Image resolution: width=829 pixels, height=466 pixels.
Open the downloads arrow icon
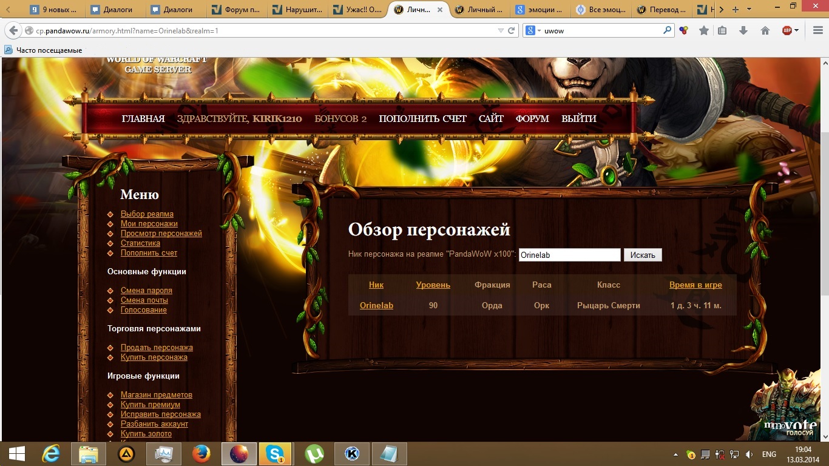pyautogui.click(x=743, y=30)
